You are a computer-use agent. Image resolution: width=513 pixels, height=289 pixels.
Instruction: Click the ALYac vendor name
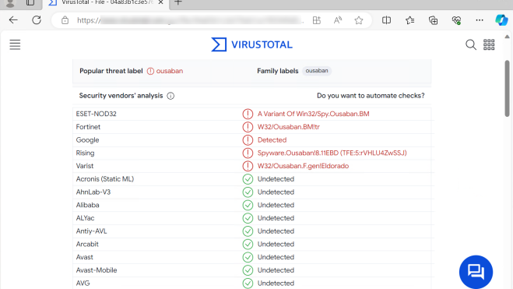coord(85,218)
